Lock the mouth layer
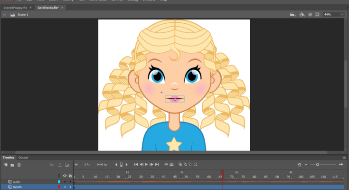This screenshot has width=349, height=190. 70,187
